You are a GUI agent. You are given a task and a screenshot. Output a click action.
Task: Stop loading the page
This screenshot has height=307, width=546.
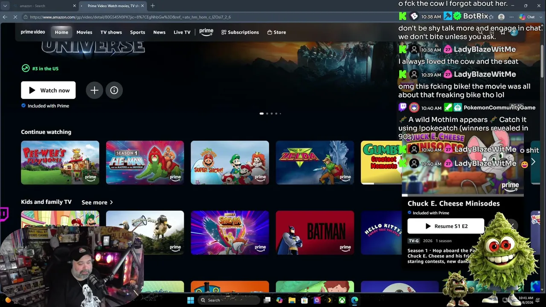click(15, 17)
